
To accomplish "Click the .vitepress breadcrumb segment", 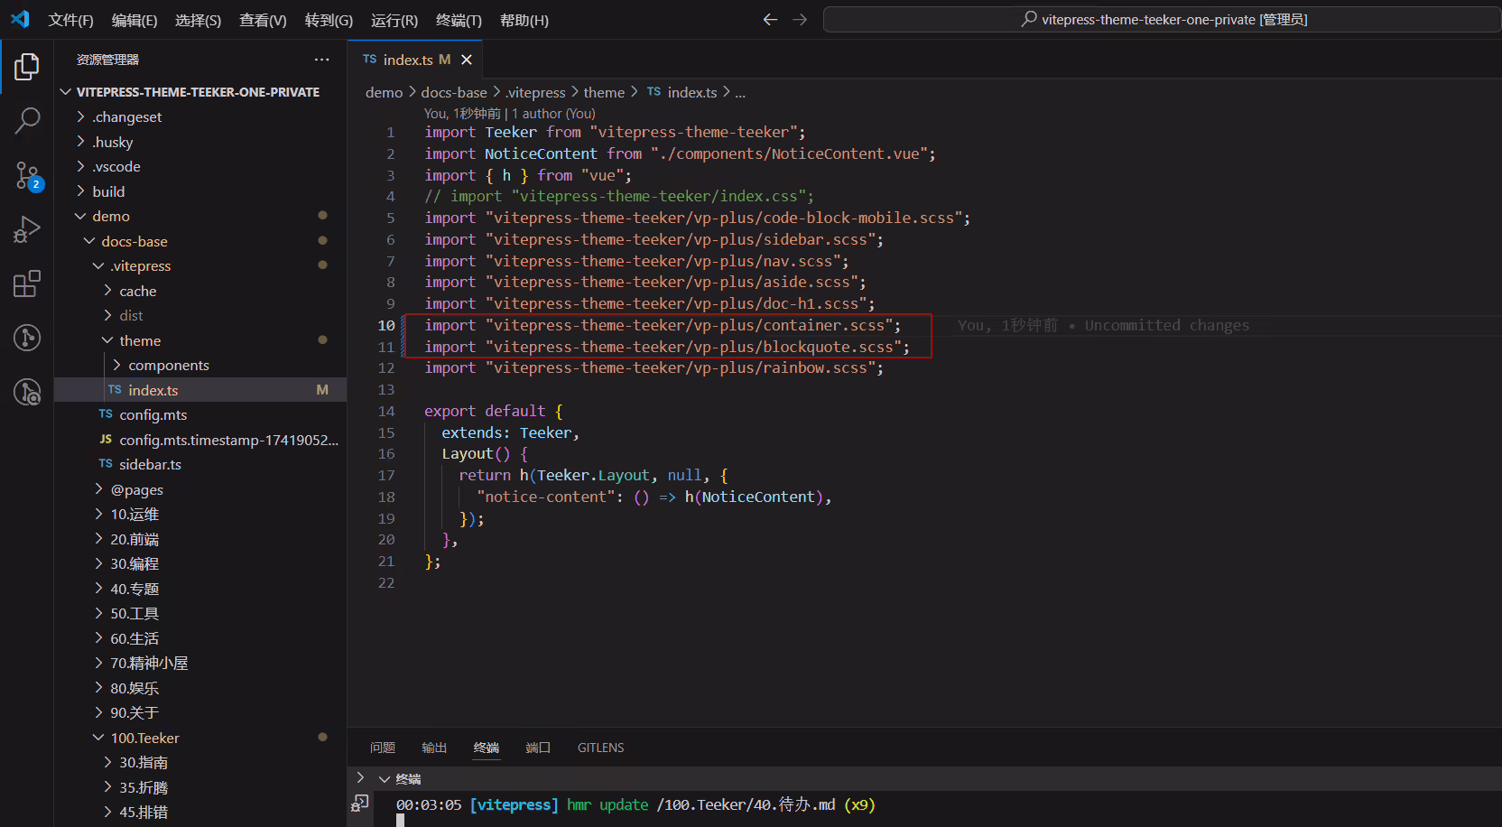I will 535,92.
